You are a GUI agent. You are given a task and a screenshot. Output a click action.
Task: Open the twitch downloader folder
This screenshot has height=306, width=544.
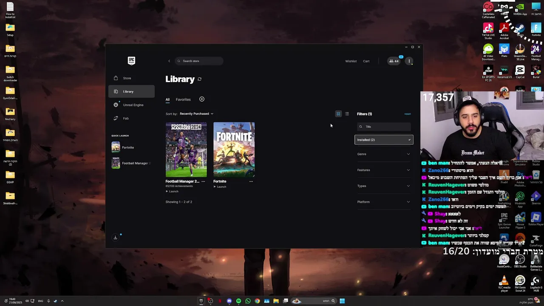tap(10, 74)
